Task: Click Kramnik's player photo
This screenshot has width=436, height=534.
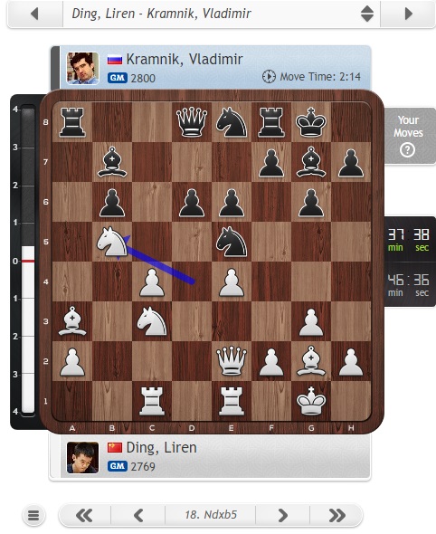Action: point(82,68)
